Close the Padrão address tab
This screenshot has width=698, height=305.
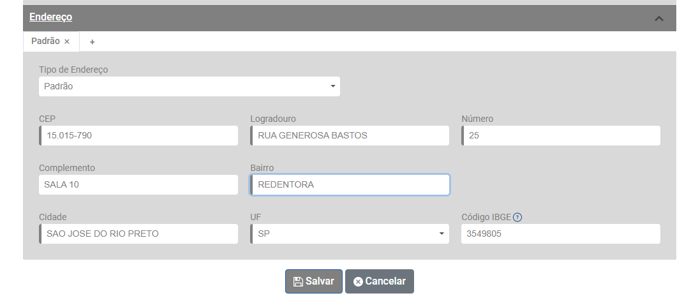pyautogui.click(x=67, y=41)
